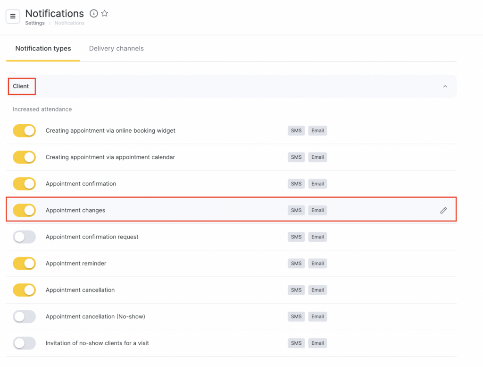Toggle off Appointment confirmation notification
The height and width of the screenshot is (367, 483).
pyautogui.click(x=24, y=184)
